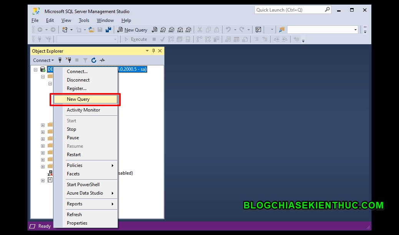Choose New Query in the context menu

pyautogui.click(x=85, y=99)
